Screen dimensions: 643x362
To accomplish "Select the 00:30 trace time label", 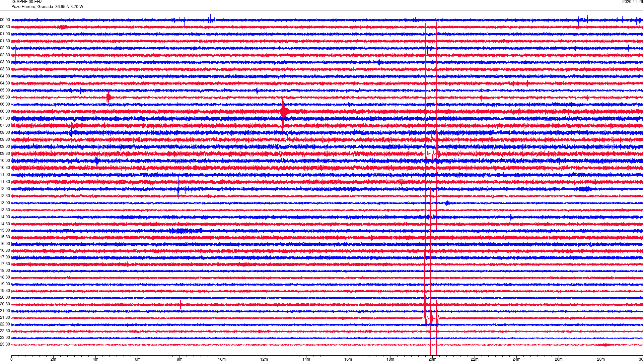I will pyautogui.click(x=5, y=27).
